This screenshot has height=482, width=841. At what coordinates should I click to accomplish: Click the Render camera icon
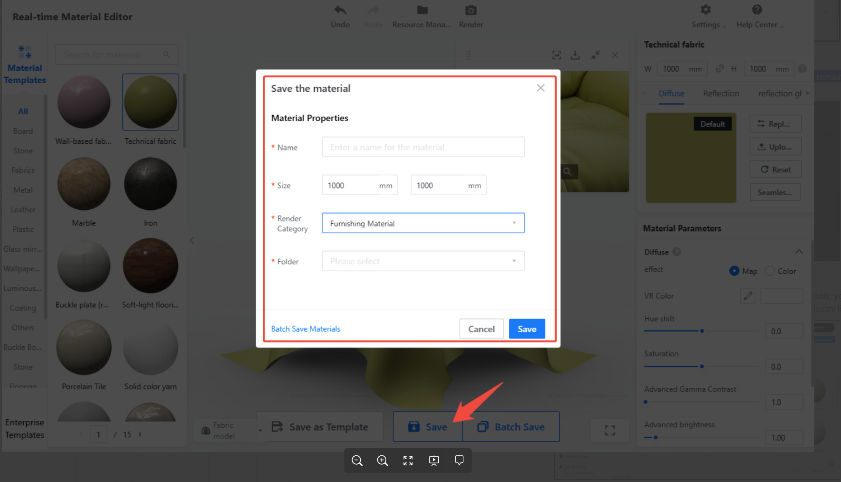(x=471, y=10)
